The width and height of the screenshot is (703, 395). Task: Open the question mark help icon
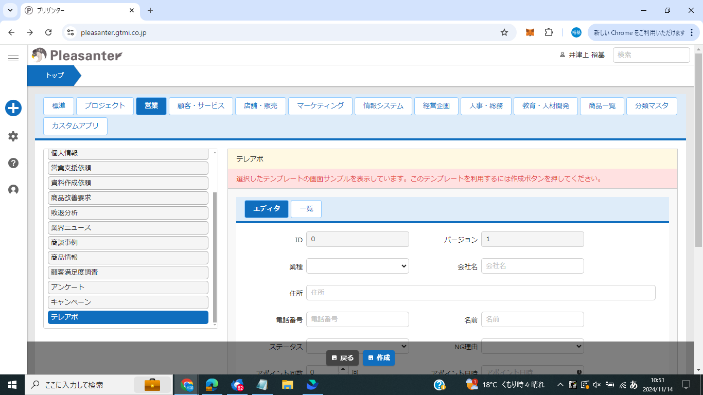pos(13,163)
